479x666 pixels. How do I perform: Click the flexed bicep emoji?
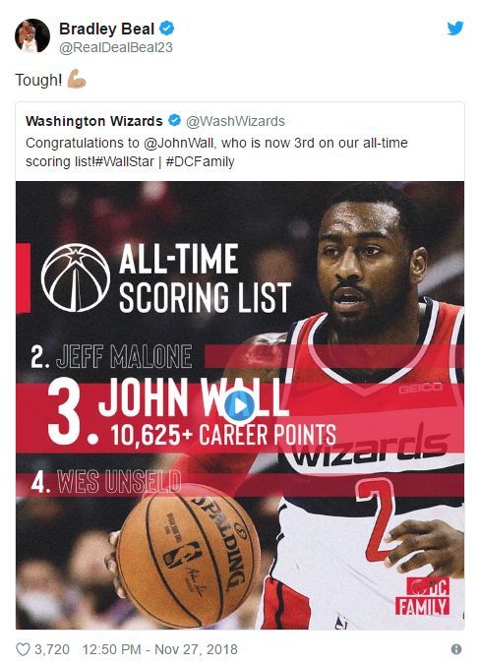tap(77, 79)
